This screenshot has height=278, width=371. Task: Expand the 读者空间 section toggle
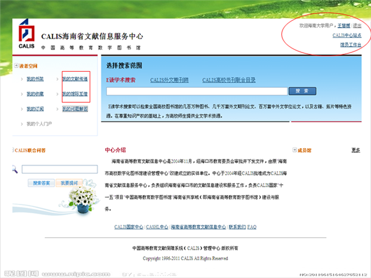coord(16,65)
